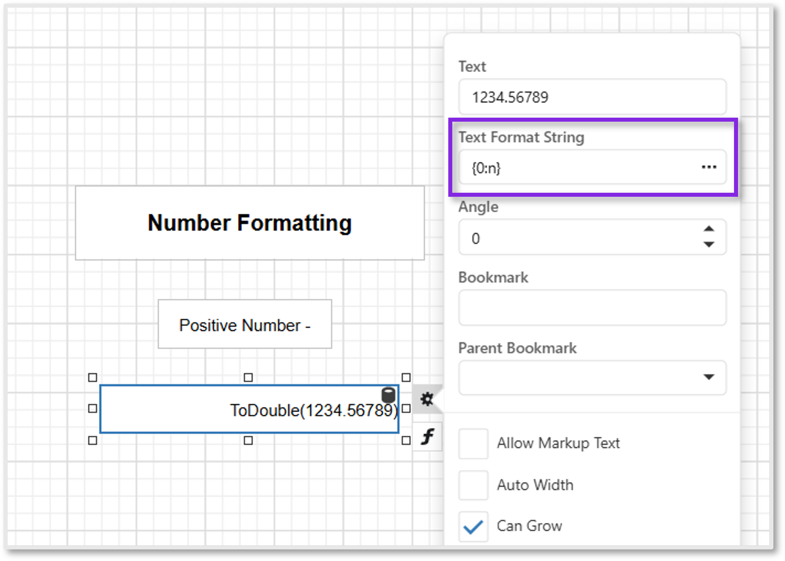Open format string editor ellipsis button
The width and height of the screenshot is (785, 561).
pyautogui.click(x=709, y=167)
